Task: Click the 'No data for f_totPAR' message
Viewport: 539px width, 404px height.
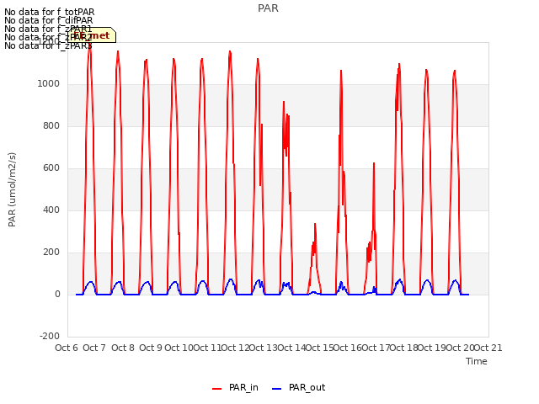Action: click(x=49, y=12)
